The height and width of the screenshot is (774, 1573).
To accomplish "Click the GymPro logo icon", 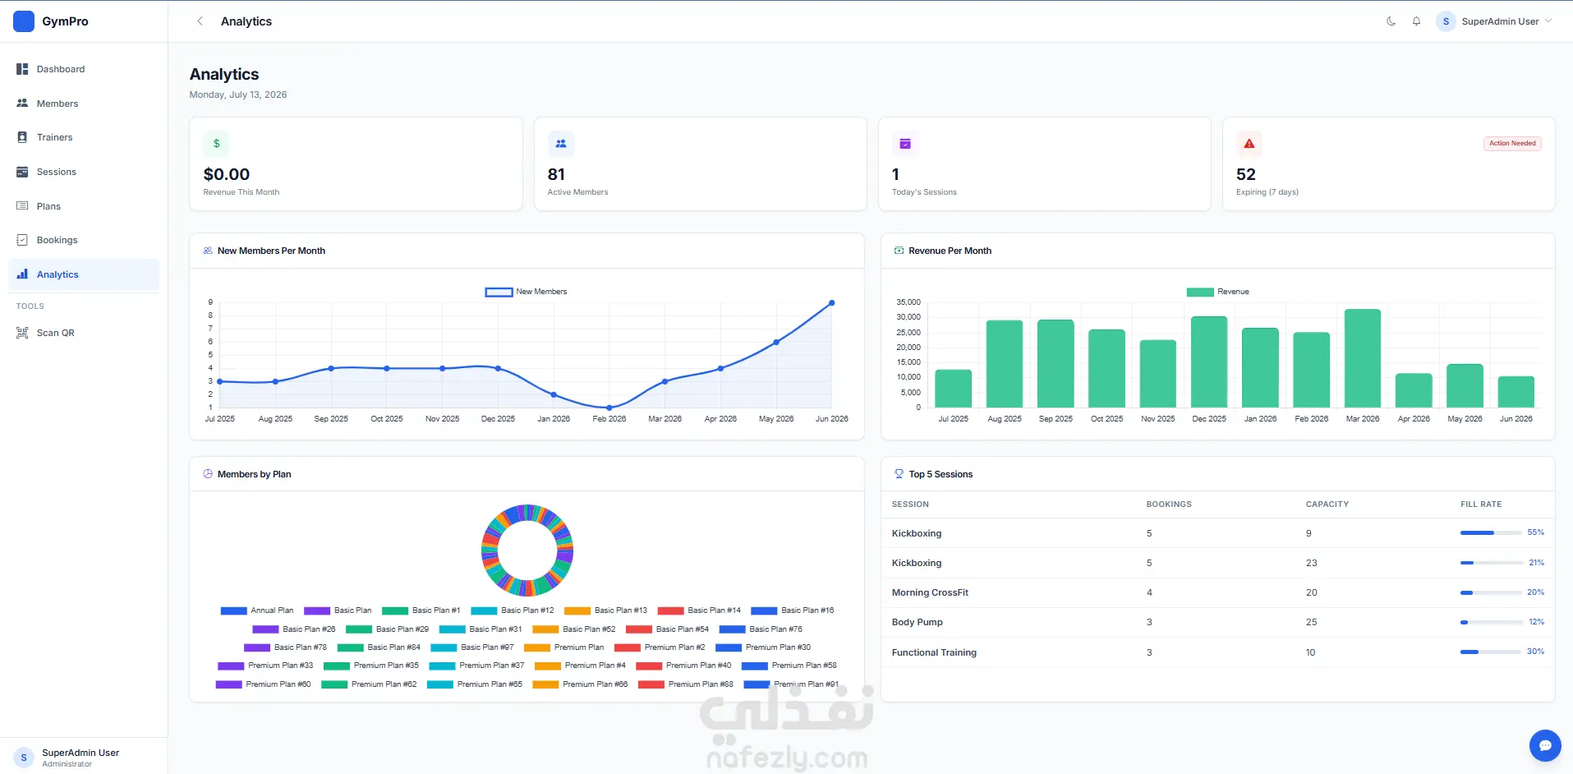I will 24,21.
